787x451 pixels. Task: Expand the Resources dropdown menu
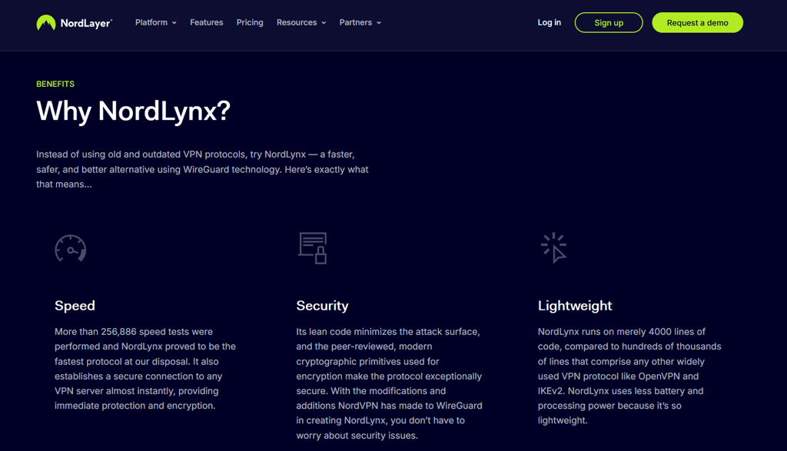point(301,22)
